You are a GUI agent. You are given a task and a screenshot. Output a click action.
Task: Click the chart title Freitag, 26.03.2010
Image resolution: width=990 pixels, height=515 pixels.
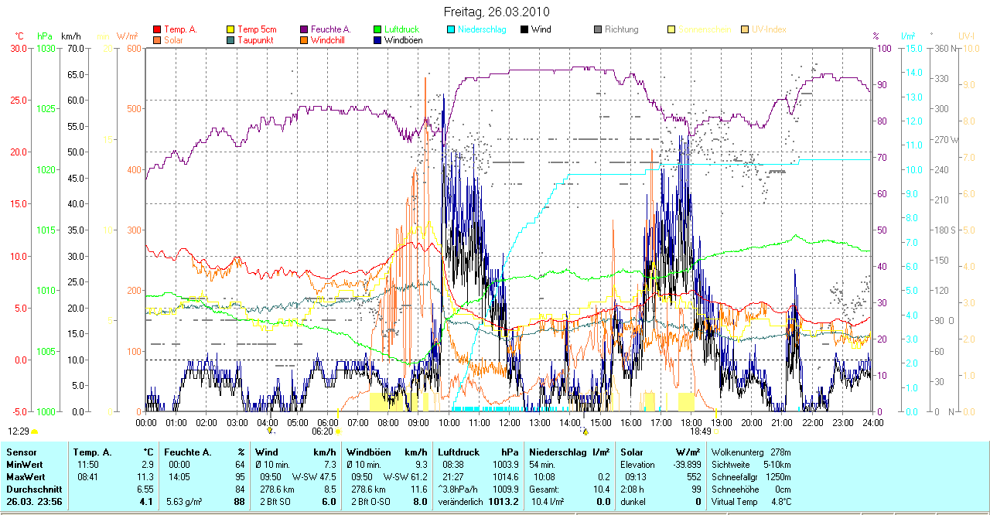(497, 12)
